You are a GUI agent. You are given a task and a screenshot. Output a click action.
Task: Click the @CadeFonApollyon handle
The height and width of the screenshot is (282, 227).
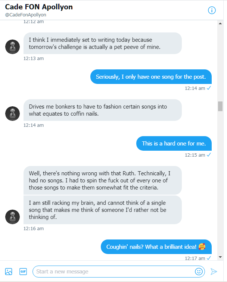(25, 15)
